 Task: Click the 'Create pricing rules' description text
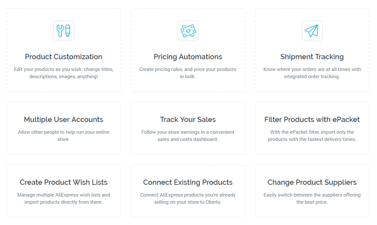click(x=188, y=73)
